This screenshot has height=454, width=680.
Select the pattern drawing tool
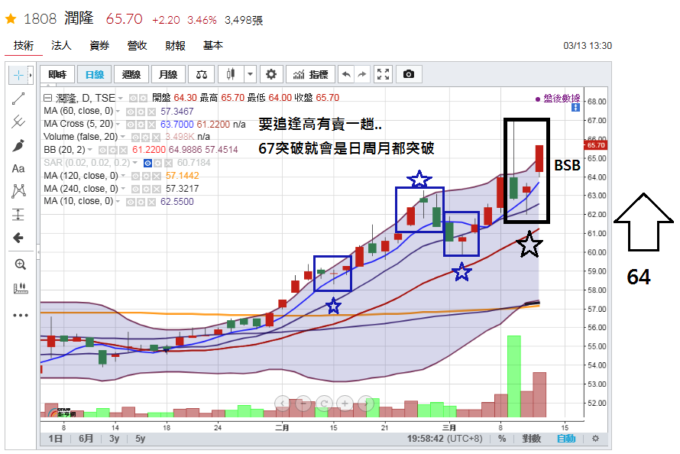[x=18, y=191]
